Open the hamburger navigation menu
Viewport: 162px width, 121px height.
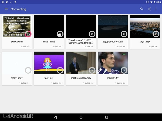6,9
